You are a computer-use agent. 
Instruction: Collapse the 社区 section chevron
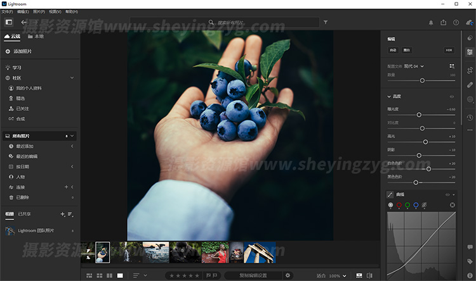click(72, 78)
